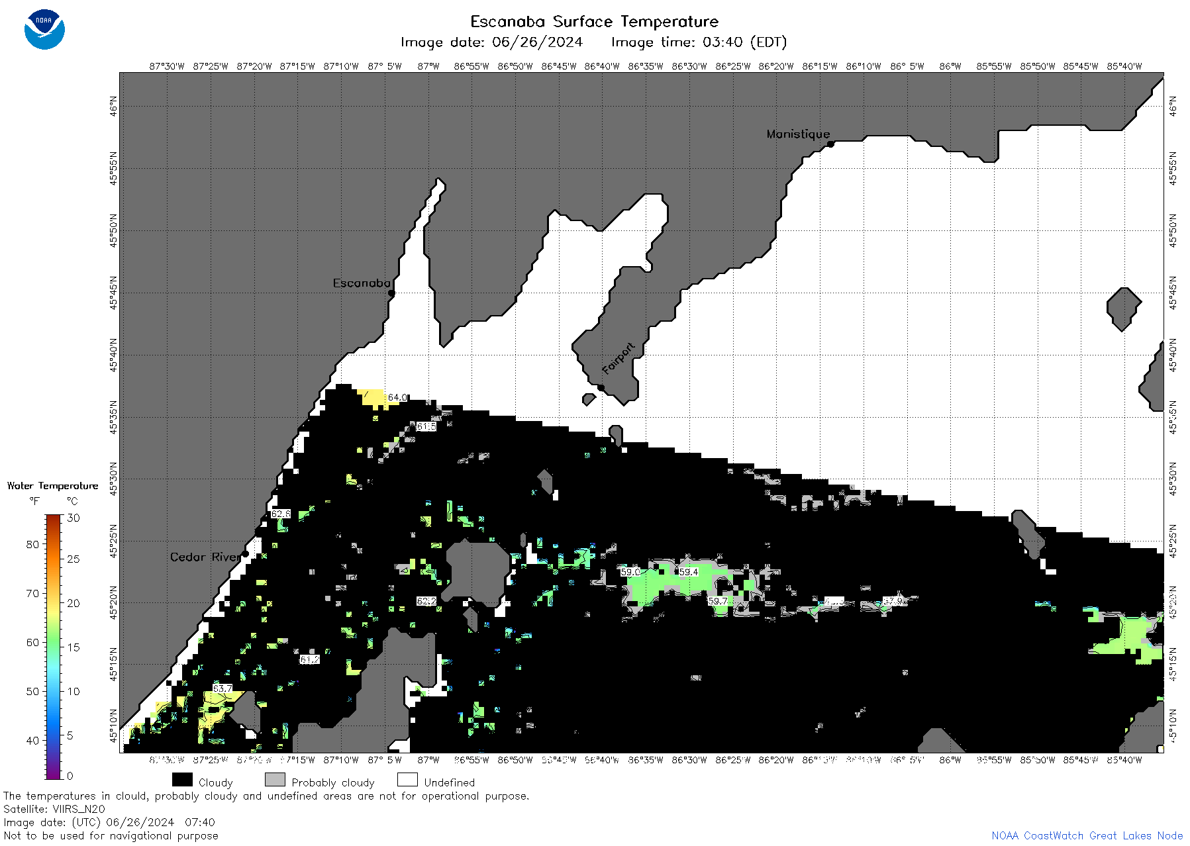Click the 62.6 temperature label near the western shore
The width and height of the screenshot is (1190, 846).
[281, 514]
